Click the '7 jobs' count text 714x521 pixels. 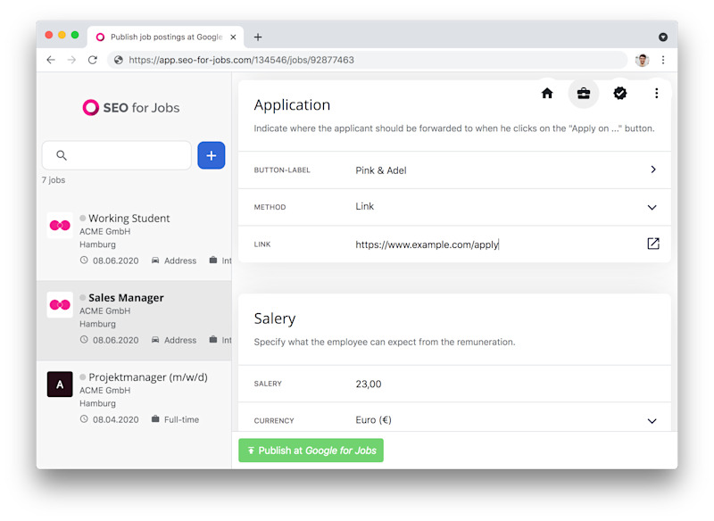coord(54,180)
